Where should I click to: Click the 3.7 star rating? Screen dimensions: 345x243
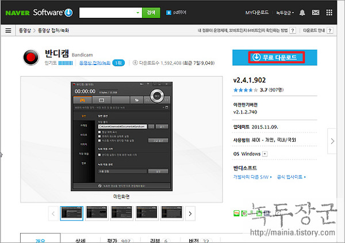tap(258, 90)
